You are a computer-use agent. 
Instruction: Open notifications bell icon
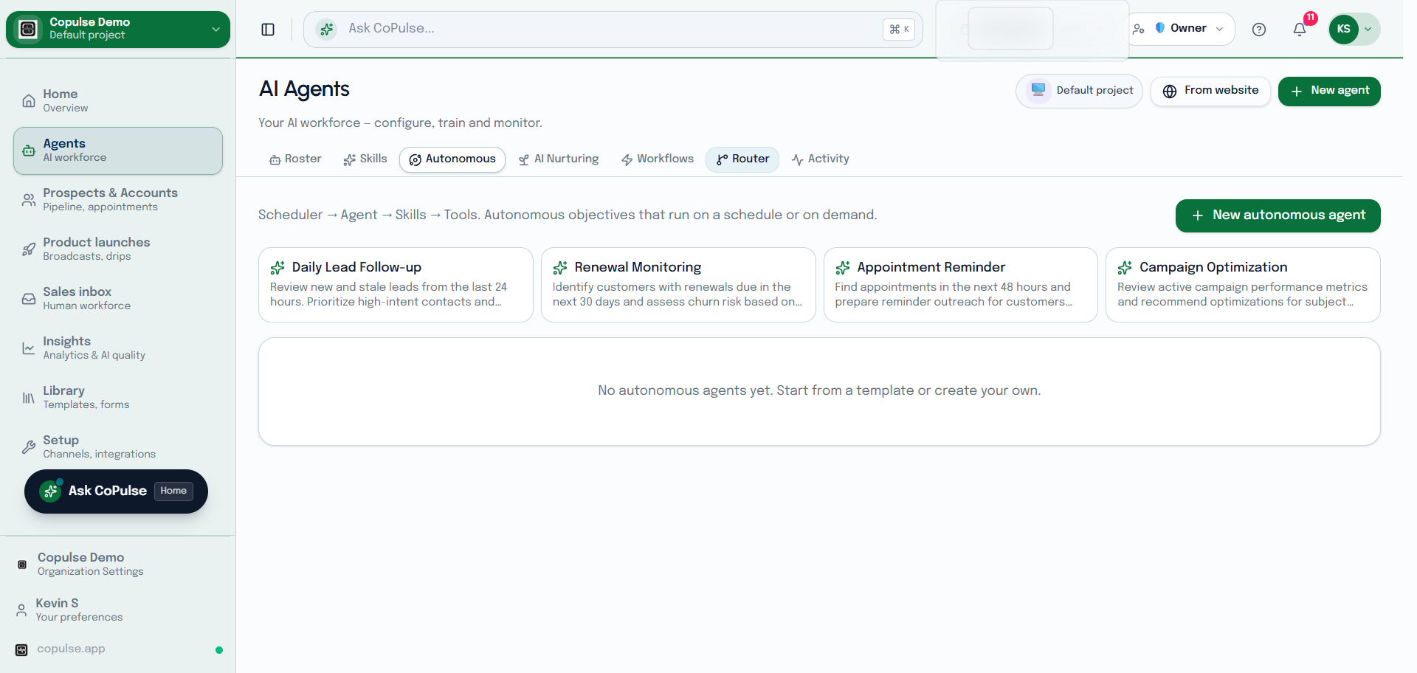pyautogui.click(x=1300, y=30)
